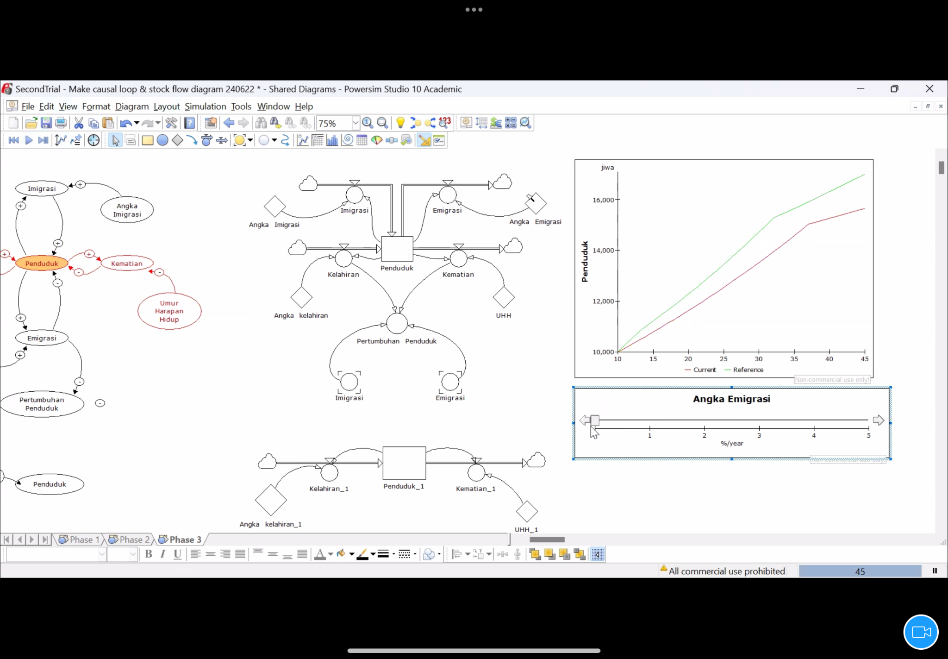
Task: Expand the font name combo box
Action: pyautogui.click(x=102, y=554)
